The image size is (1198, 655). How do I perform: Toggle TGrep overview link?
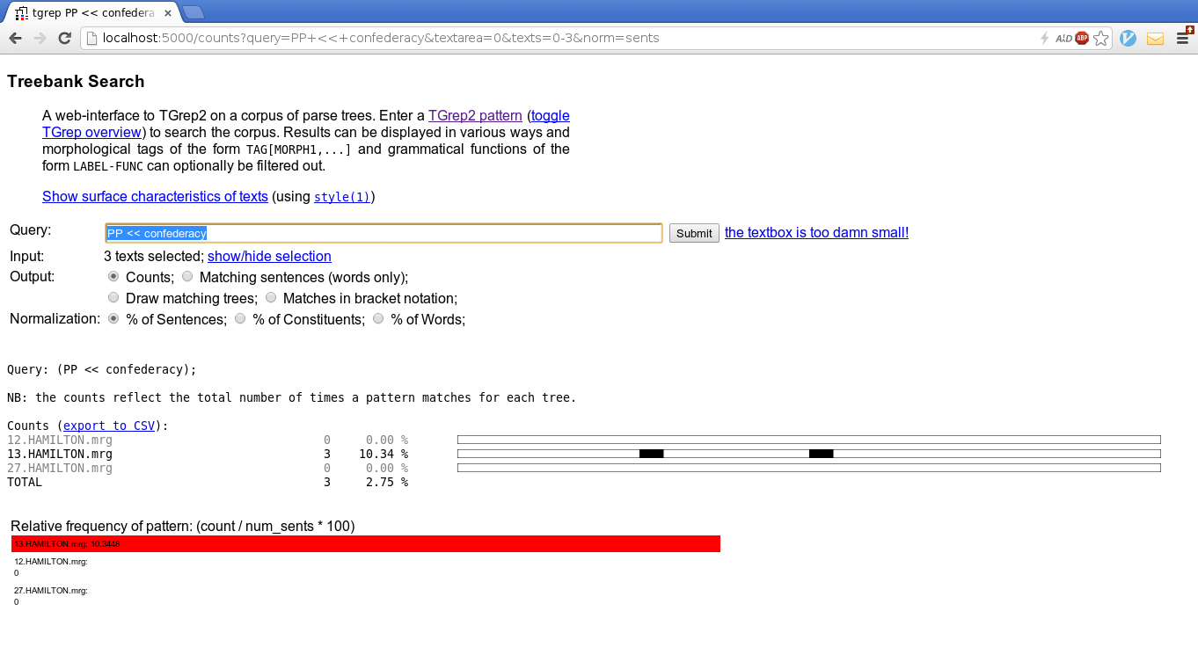point(91,132)
